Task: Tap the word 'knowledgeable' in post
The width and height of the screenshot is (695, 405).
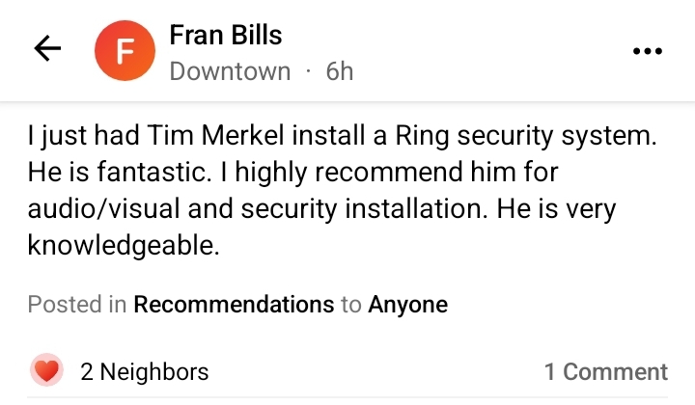Action: 124,245
